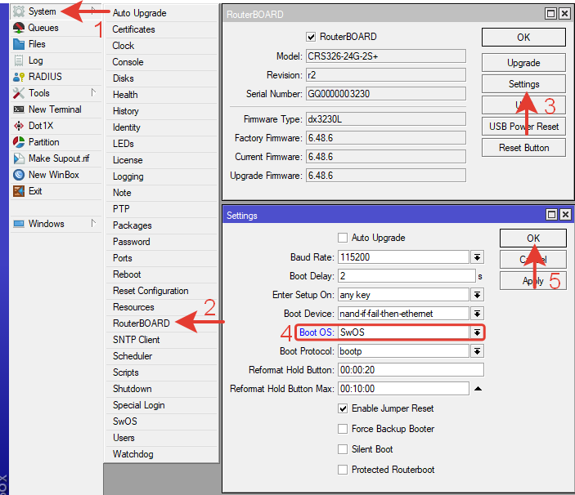This screenshot has height=495, width=575.
Task: Close the RouterBOARD window
Action: click(x=565, y=14)
